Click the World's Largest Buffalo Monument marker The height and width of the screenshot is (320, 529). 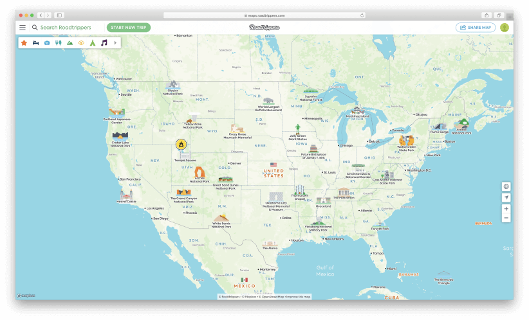click(268, 101)
